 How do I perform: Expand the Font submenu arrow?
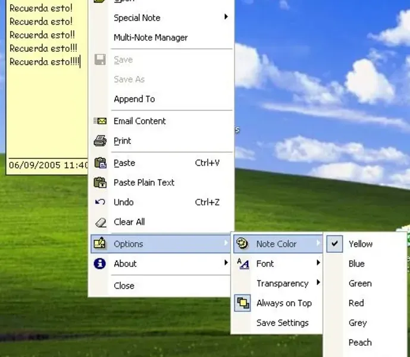(x=318, y=262)
